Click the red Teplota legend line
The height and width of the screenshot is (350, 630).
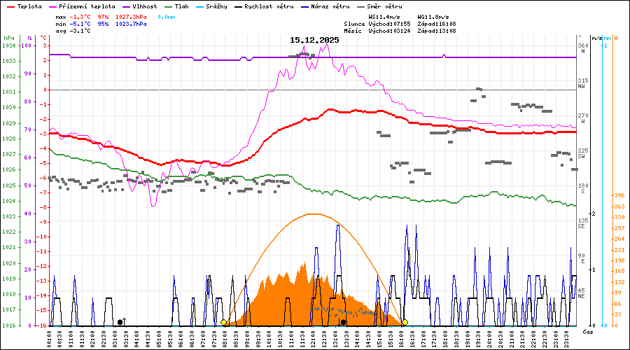click(x=10, y=6)
